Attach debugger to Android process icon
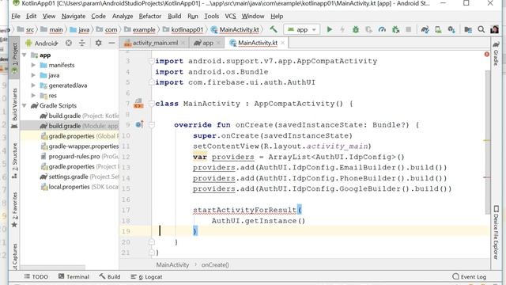Screen dimensions: 506x285 tap(395, 29)
